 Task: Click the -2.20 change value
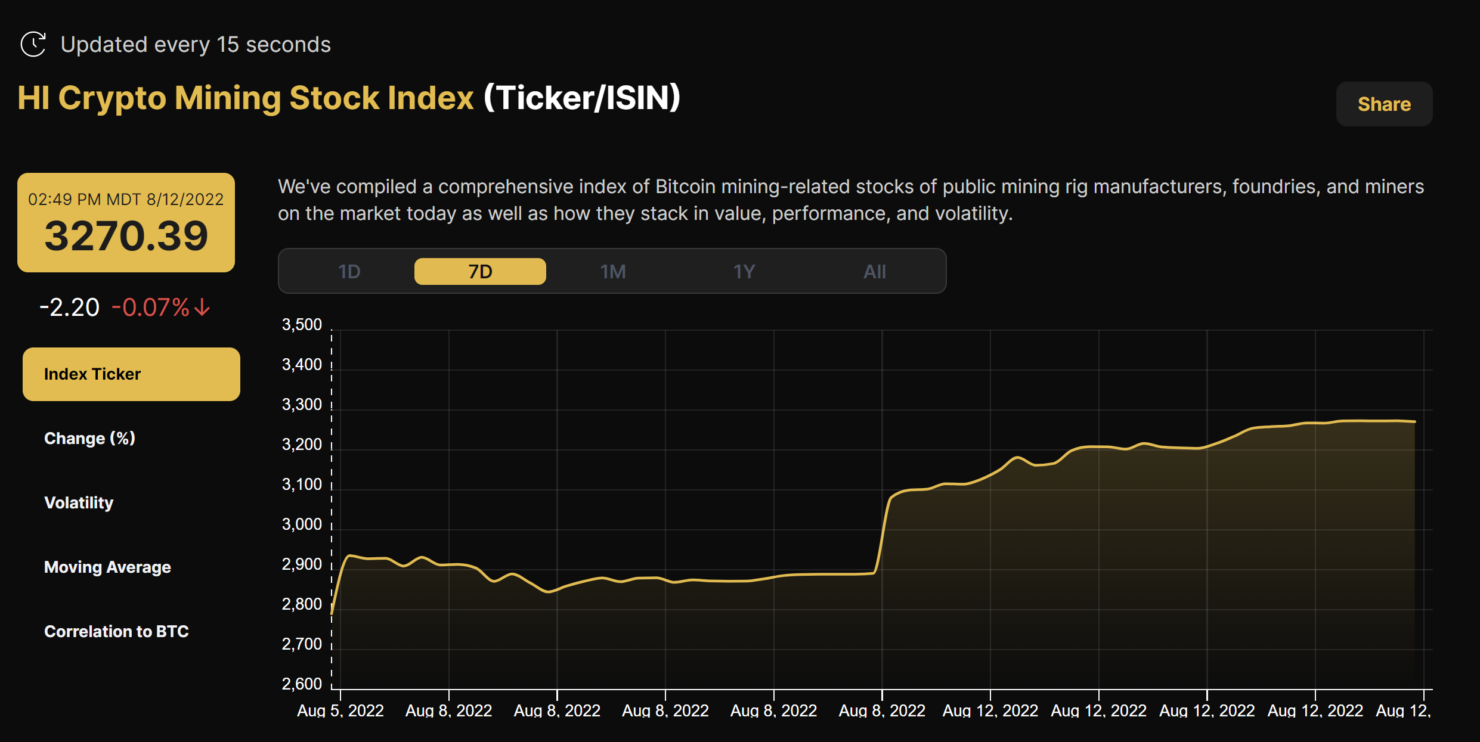click(69, 308)
